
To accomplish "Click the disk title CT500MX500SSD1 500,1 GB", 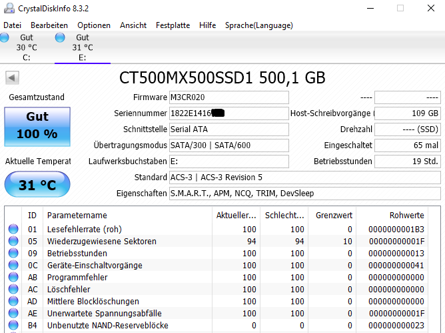I will (x=222, y=77).
